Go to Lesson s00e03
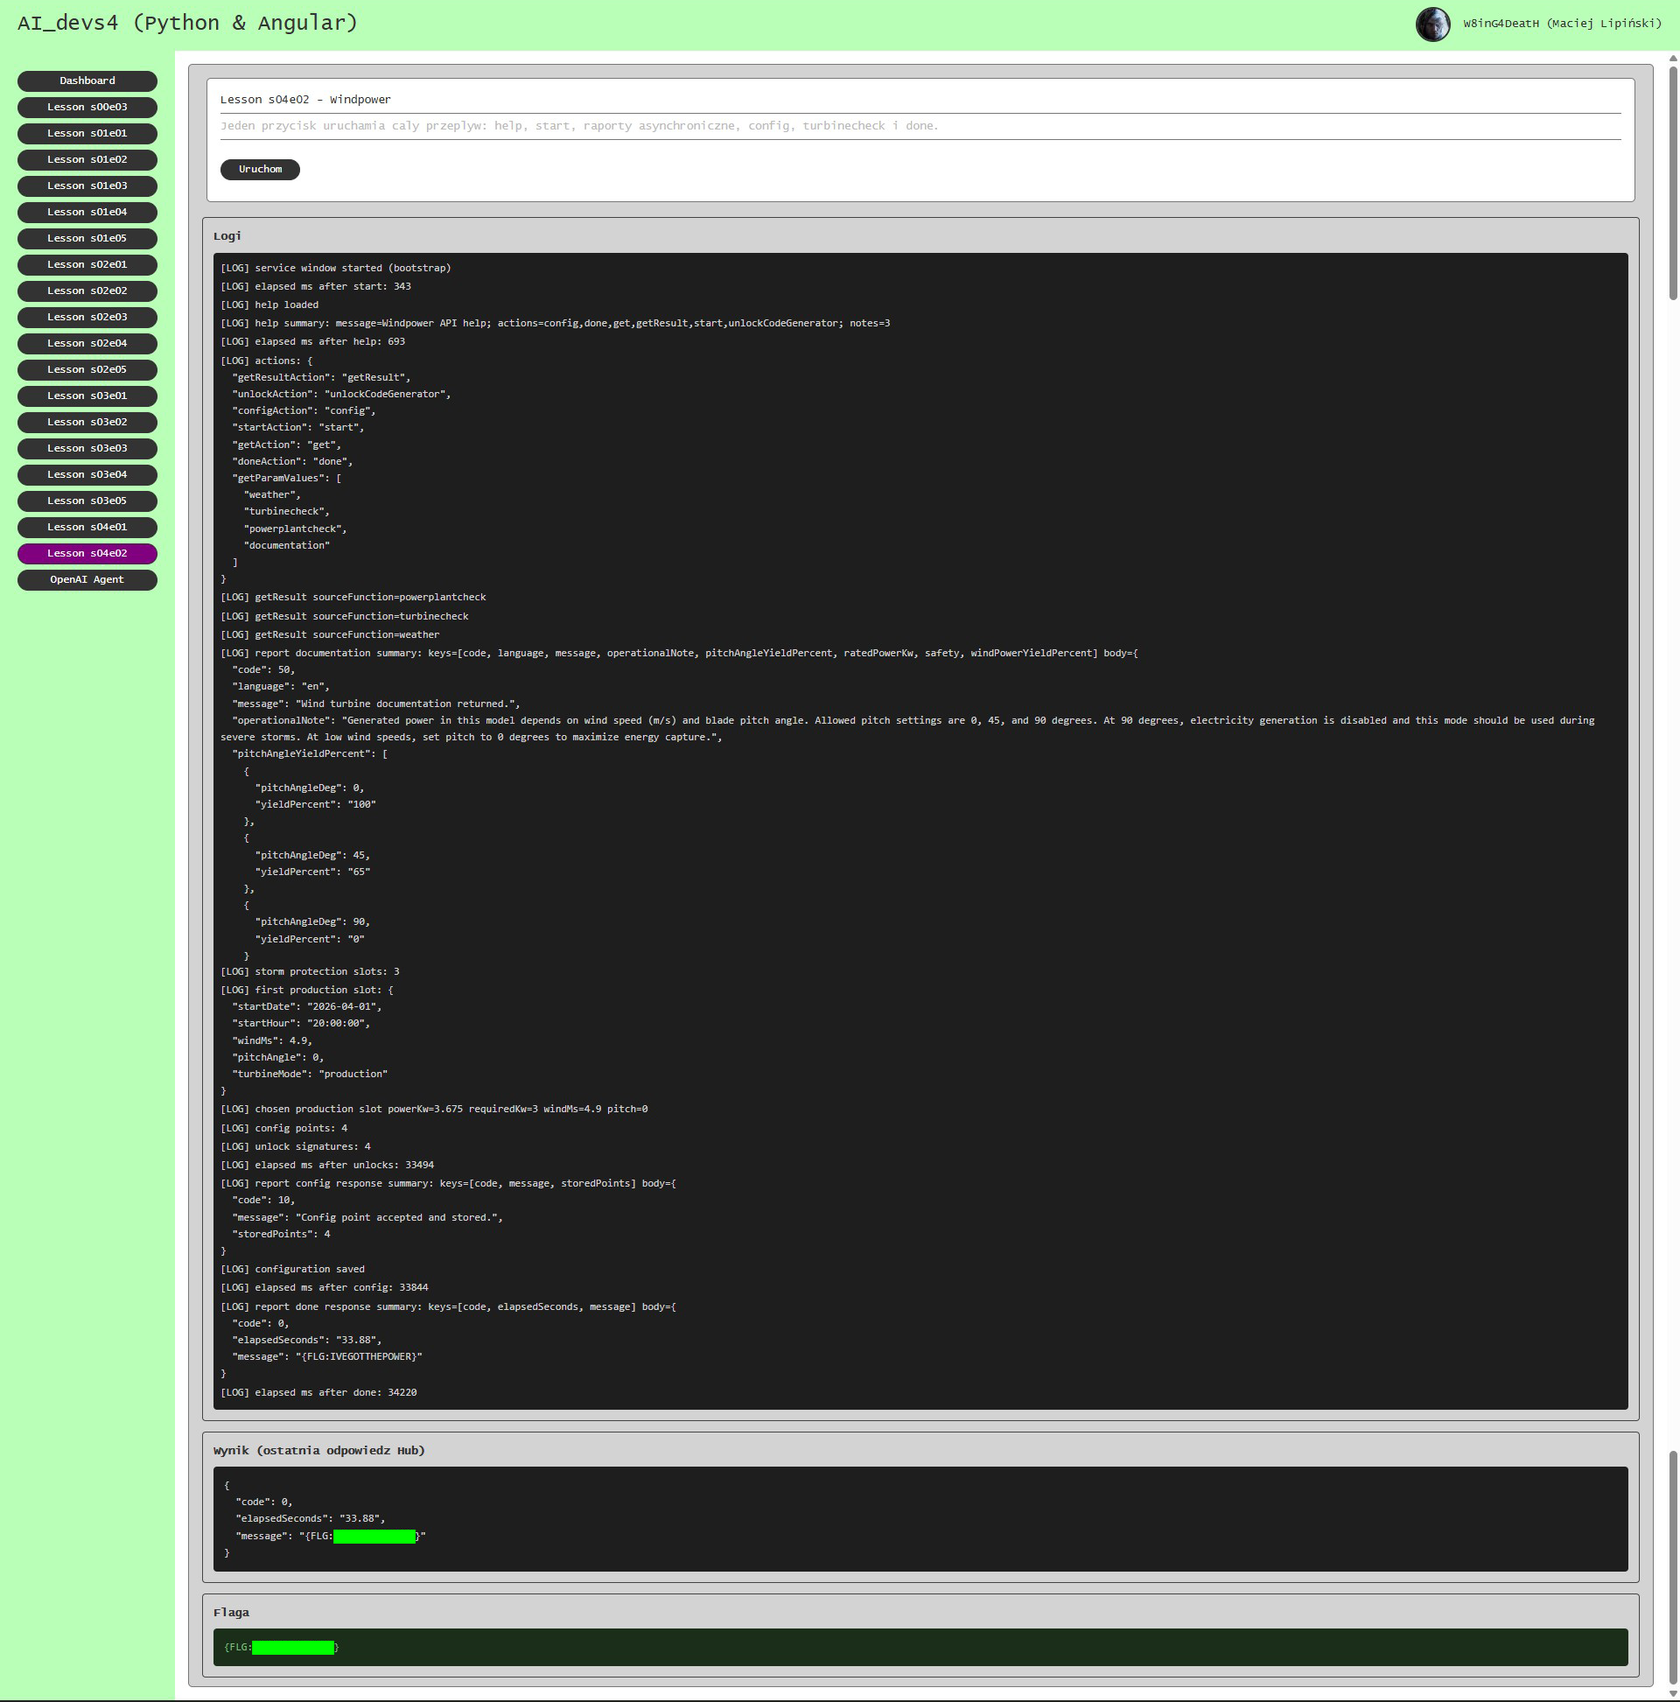 pyautogui.click(x=87, y=108)
